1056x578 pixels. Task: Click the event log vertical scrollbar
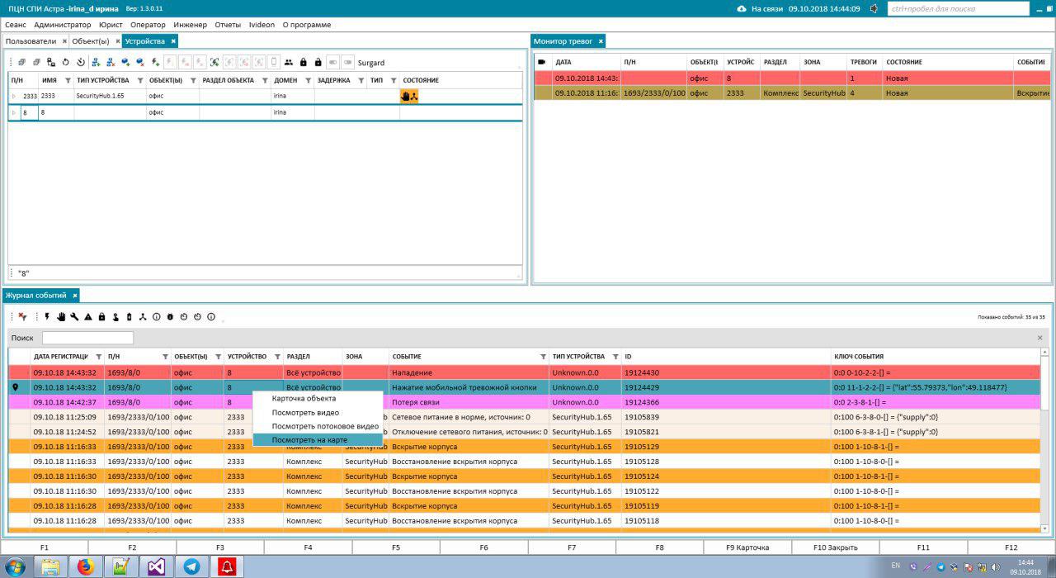[1044, 441]
